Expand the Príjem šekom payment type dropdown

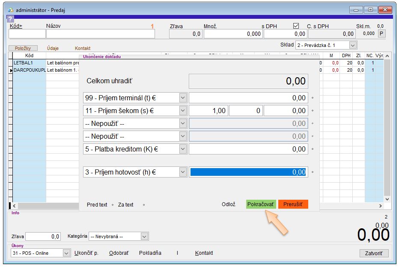click(x=183, y=111)
